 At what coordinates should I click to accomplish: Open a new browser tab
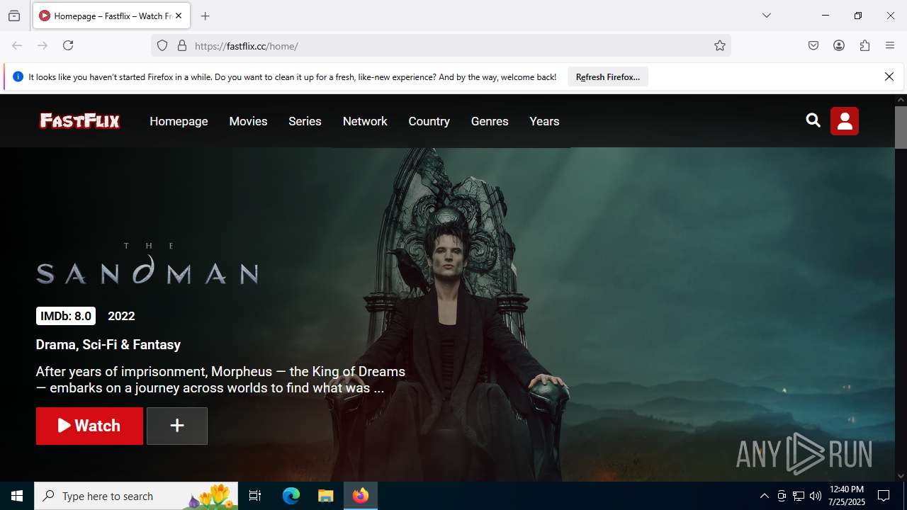(205, 16)
